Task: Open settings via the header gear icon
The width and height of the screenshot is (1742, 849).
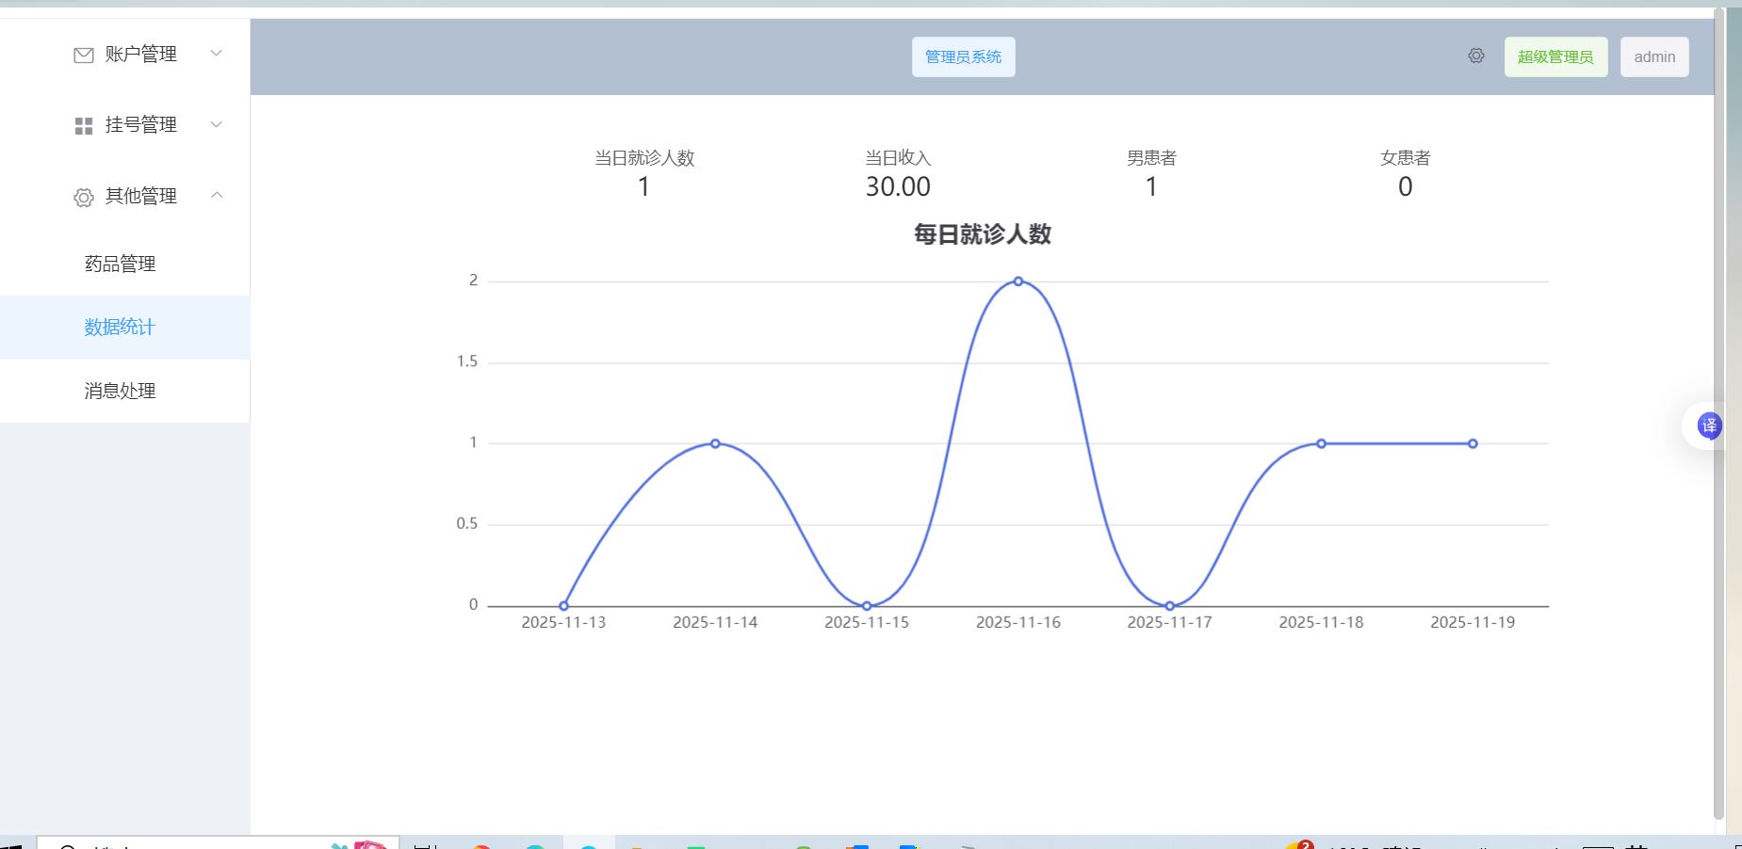Action: [1475, 56]
